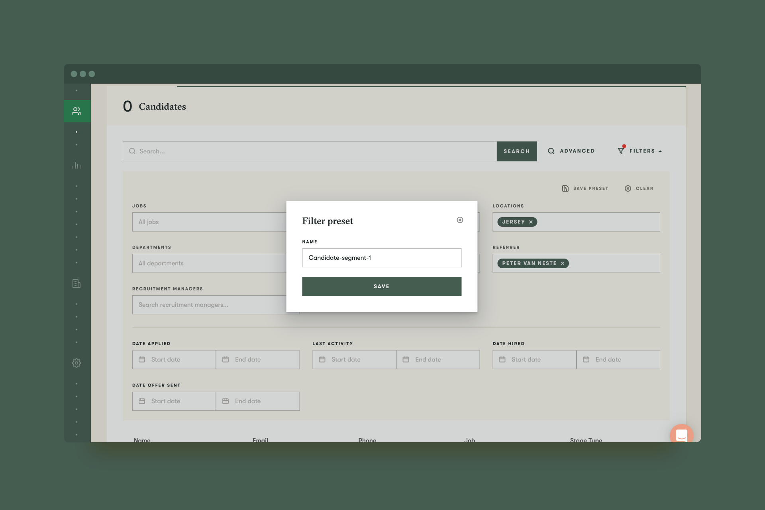Screen dimensions: 765x510
Task: Open the chat support bubble
Action: 681,435
